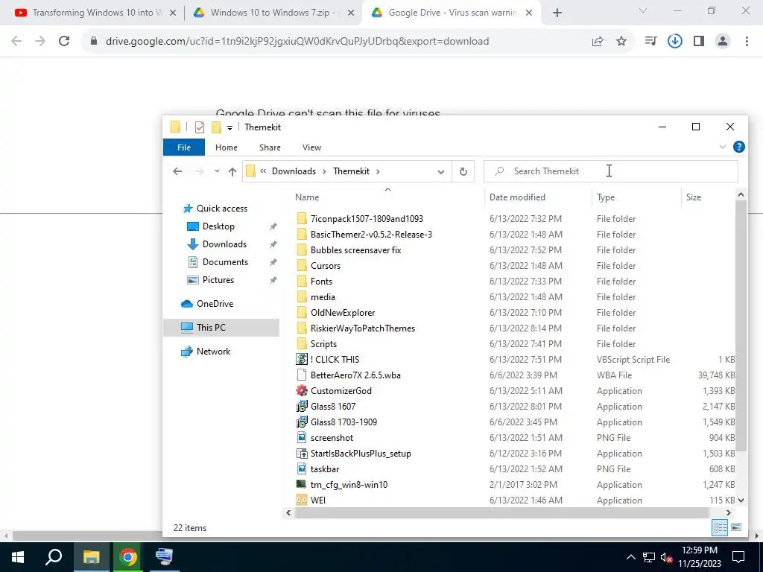Sort by Name column header
Viewport: 763px width, 572px height.
coord(387,197)
